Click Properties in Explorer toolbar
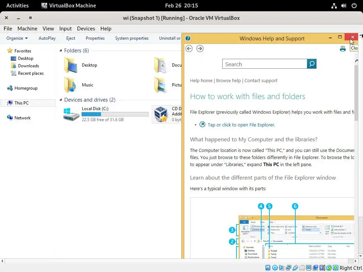This screenshot has width=363, height=272. coord(95,38)
